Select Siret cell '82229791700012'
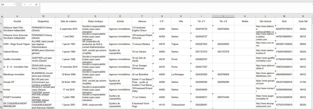The width and height of the screenshot is (313, 109). (x=284, y=29)
